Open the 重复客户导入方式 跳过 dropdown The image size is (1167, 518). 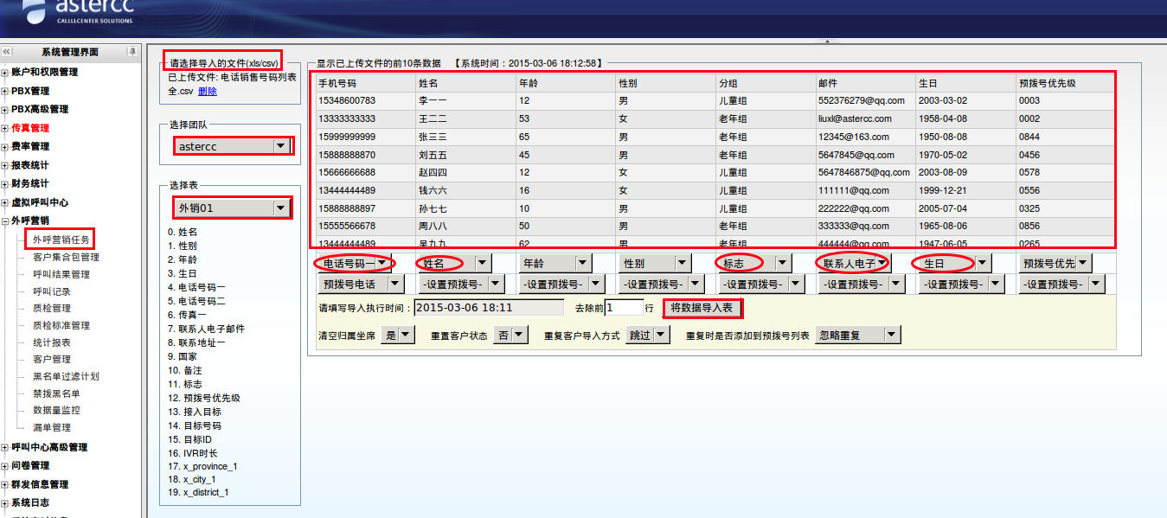pyautogui.click(x=647, y=335)
